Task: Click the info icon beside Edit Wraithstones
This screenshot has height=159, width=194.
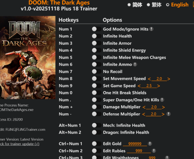Action: pyautogui.click(x=167, y=157)
